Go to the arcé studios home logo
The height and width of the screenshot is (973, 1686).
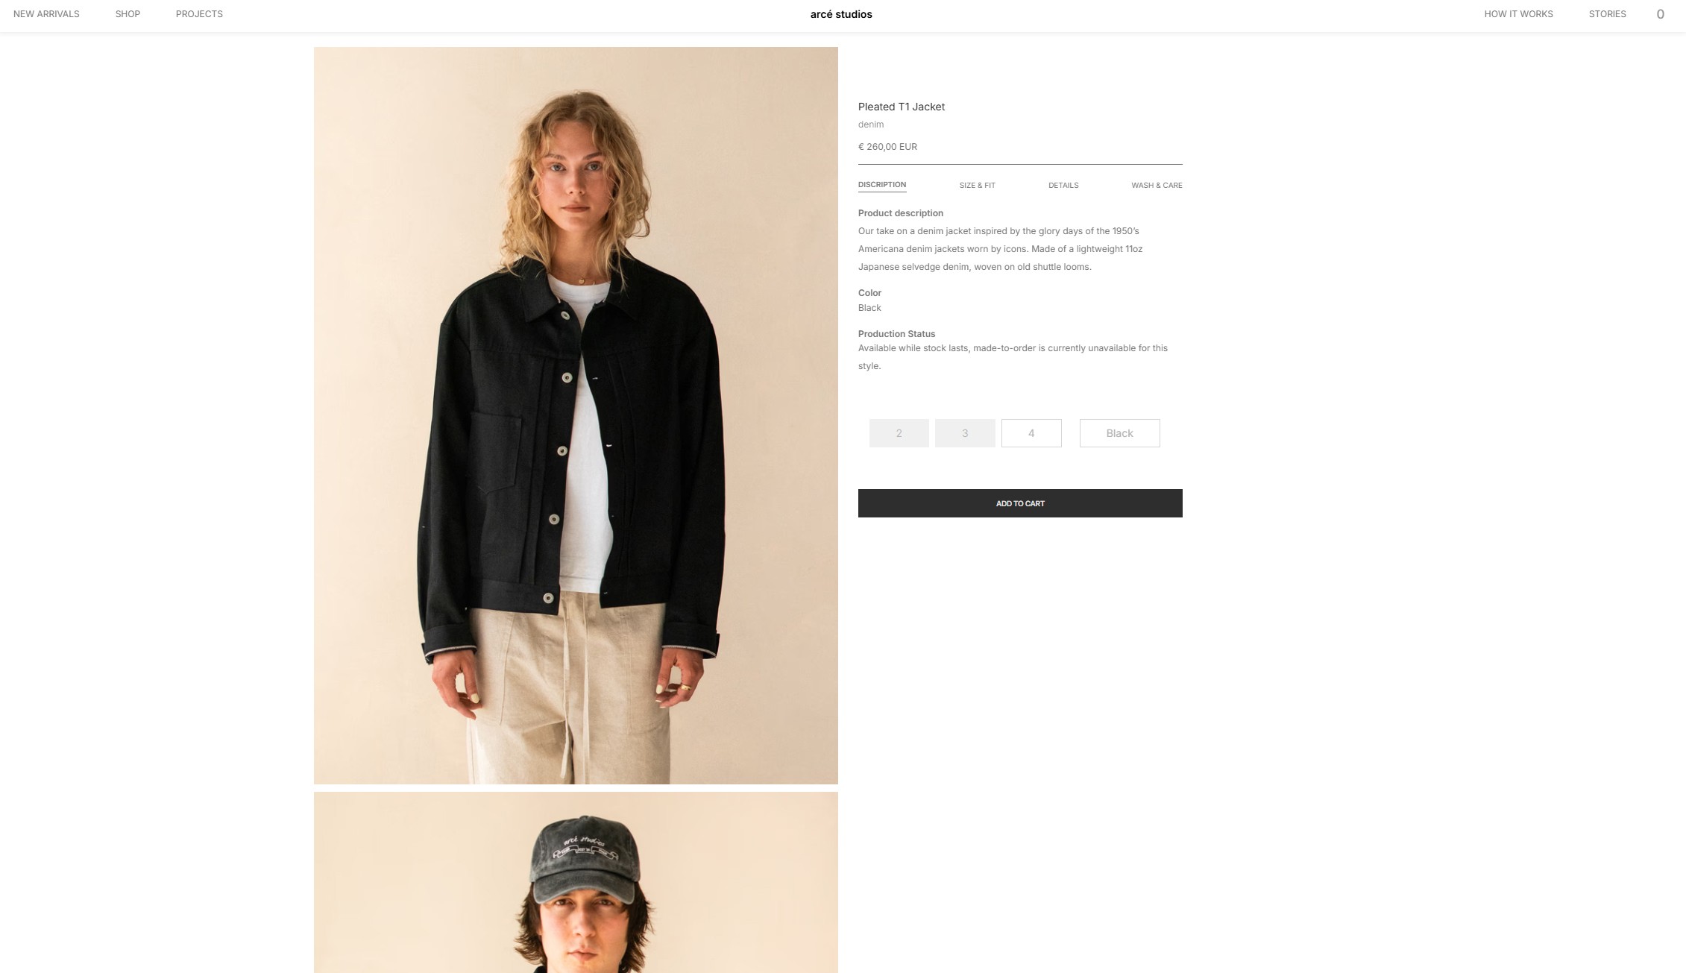pos(841,14)
